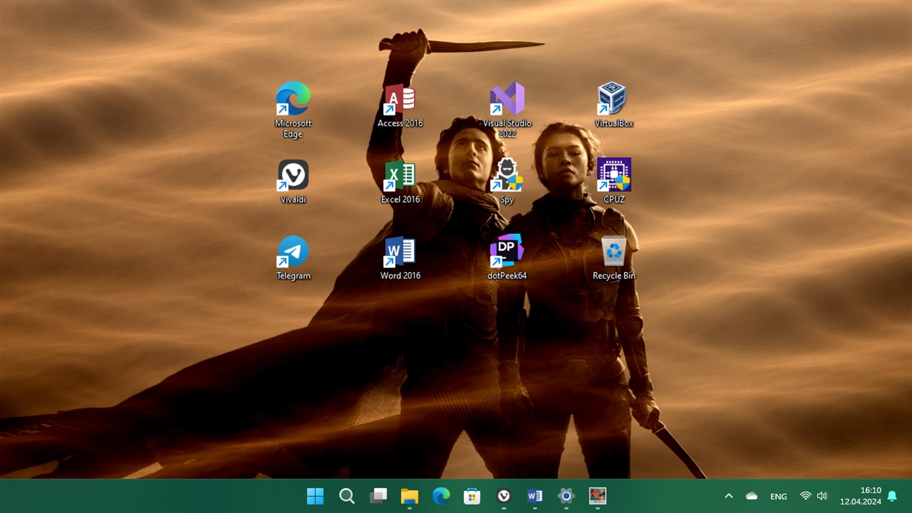Open Task View from the taskbar
Screen dimensions: 912x513
click(377, 496)
